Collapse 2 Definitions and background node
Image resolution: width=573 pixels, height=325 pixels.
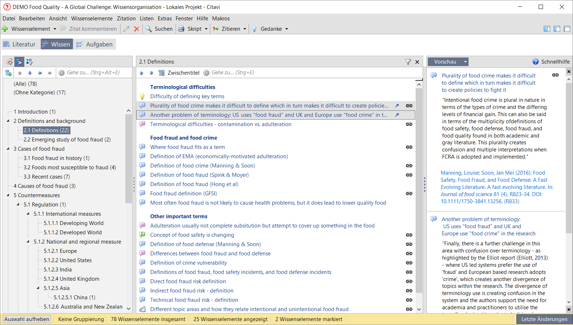tap(8, 121)
